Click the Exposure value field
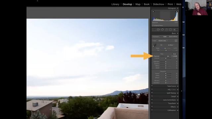The height and width of the screenshot is (119, 212). (175, 56)
